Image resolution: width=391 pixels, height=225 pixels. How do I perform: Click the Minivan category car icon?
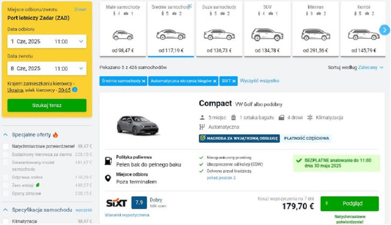click(x=316, y=35)
